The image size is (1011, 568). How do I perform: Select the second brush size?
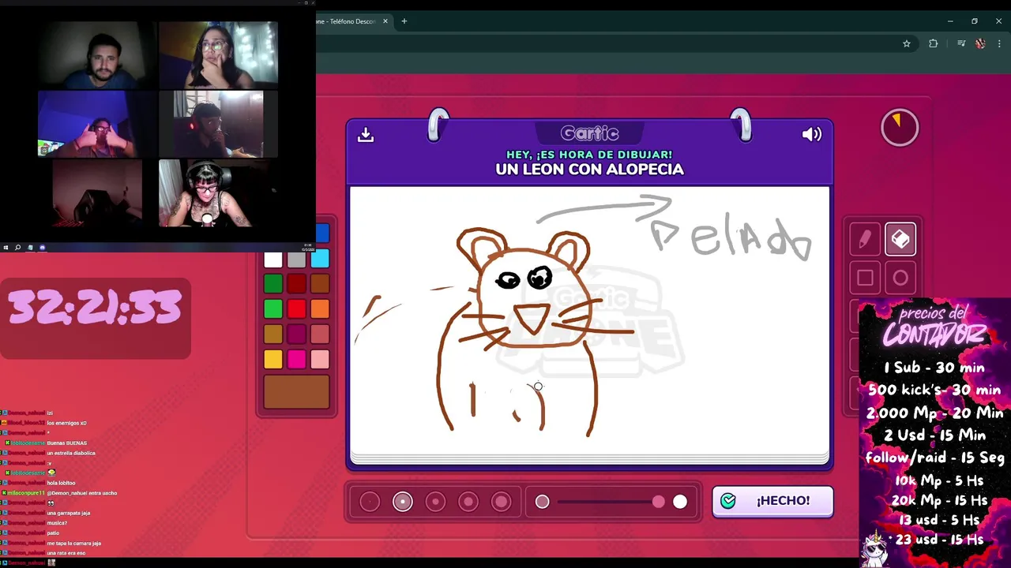pyautogui.click(x=403, y=502)
